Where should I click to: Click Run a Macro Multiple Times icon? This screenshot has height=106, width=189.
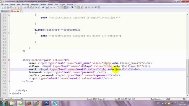tap(95, 7)
